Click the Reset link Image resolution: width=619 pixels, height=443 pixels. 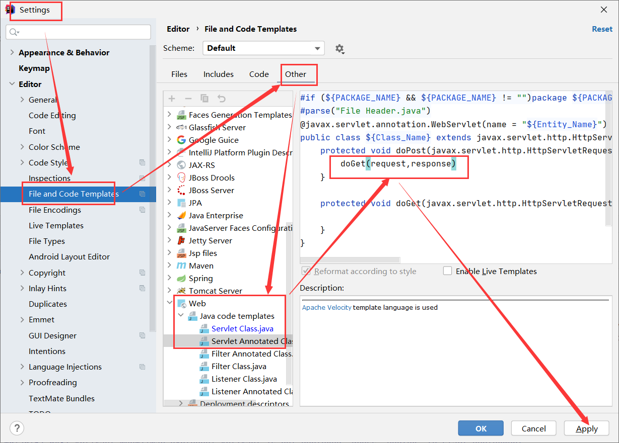pos(602,29)
